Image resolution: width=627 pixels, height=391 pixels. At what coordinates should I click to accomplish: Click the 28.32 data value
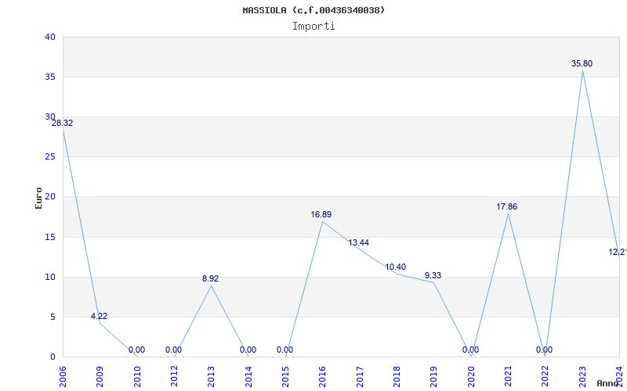tap(63, 124)
